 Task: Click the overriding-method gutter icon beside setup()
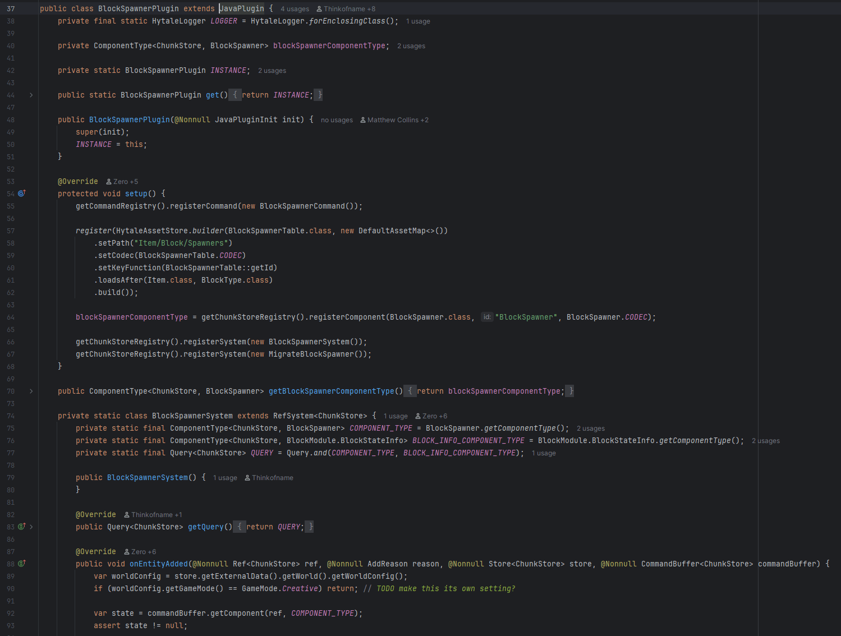(x=22, y=193)
